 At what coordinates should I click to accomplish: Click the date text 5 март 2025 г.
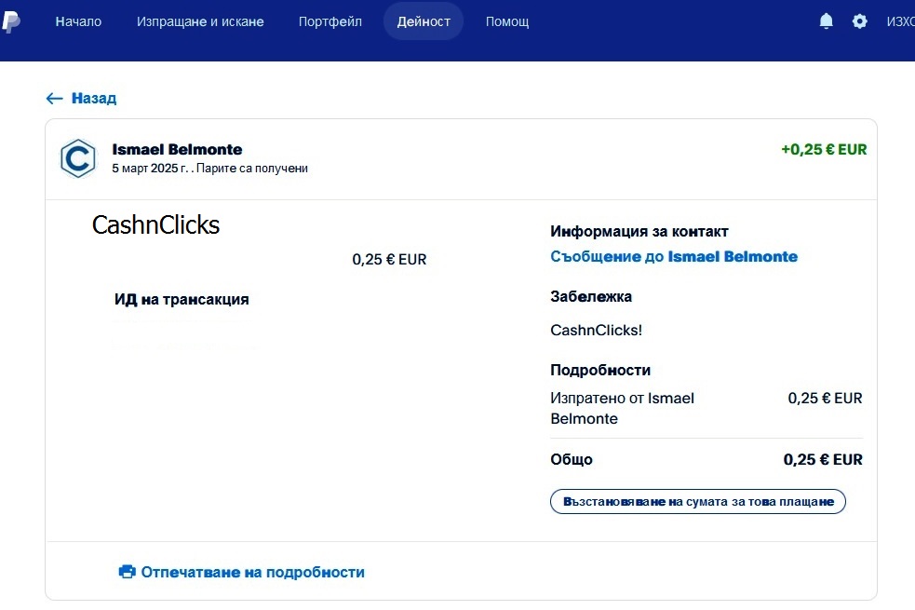click(x=150, y=169)
